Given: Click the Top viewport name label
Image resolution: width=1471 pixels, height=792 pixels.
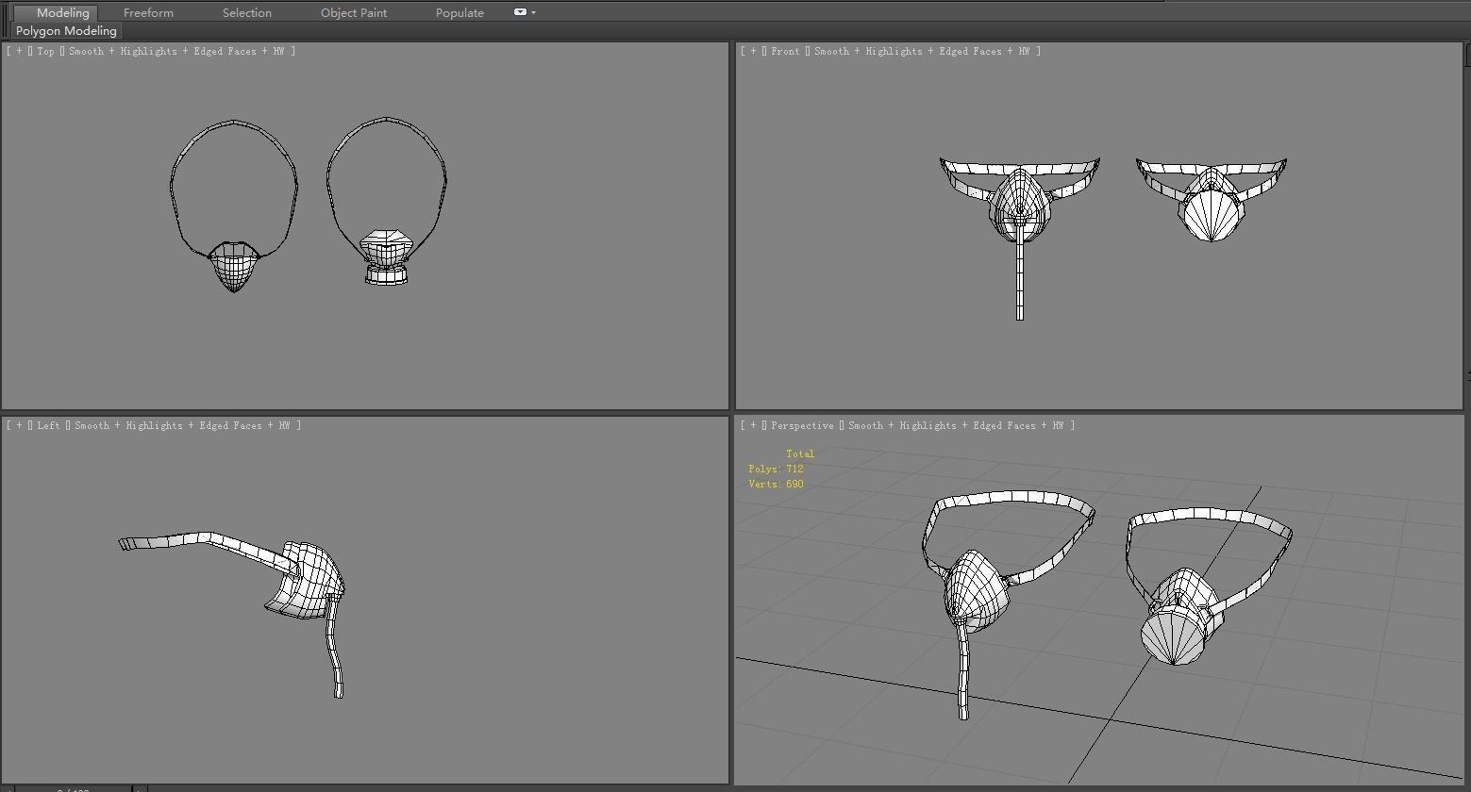Looking at the screenshot, I should coord(45,51).
